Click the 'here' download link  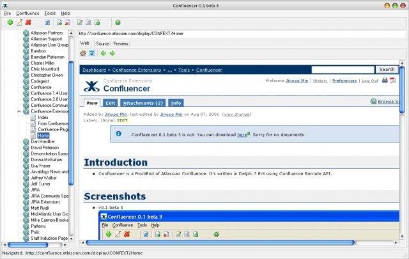[x=242, y=135]
